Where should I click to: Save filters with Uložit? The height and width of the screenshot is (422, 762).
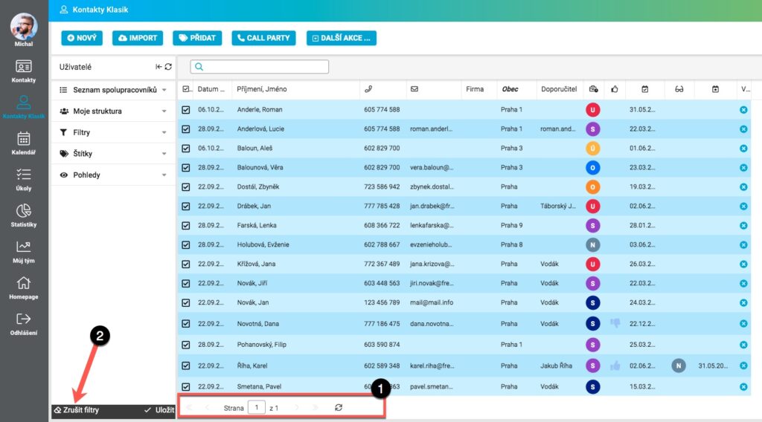pos(159,410)
